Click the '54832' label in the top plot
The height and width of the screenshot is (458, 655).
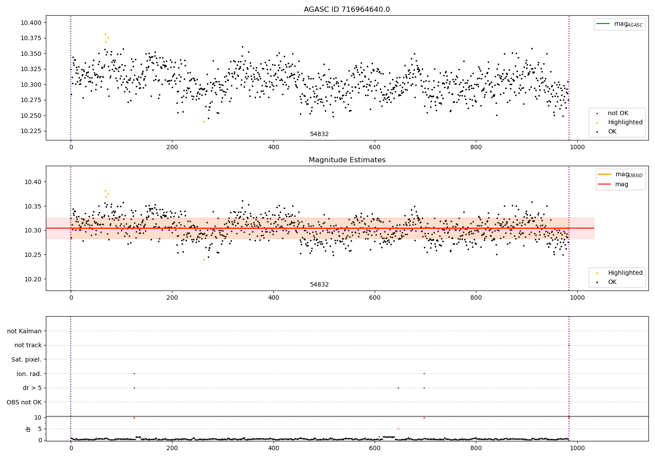tap(319, 134)
